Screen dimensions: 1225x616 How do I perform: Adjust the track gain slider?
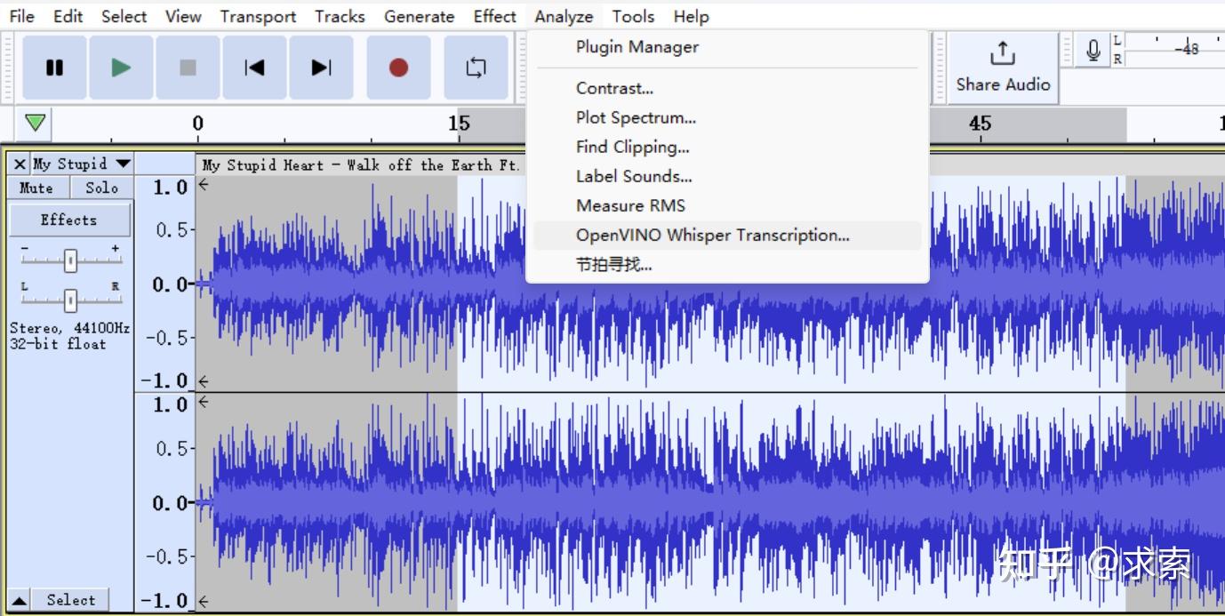pos(69,260)
